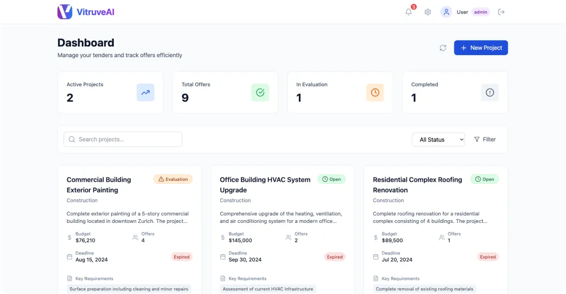Open the notifications bell icon
566x294 pixels.
408,12
